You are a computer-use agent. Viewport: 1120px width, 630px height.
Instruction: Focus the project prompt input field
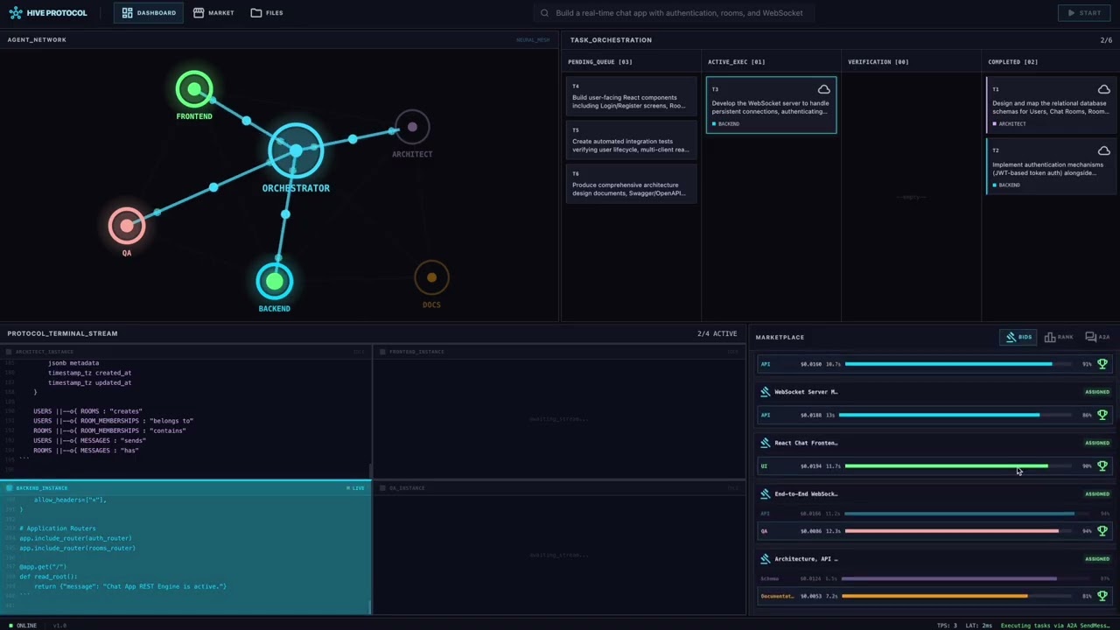(x=674, y=13)
